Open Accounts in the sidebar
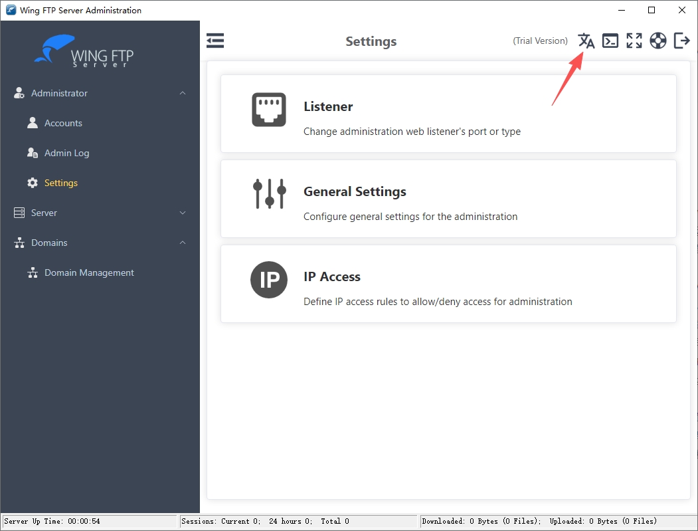This screenshot has width=698, height=531. click(63, 124)
